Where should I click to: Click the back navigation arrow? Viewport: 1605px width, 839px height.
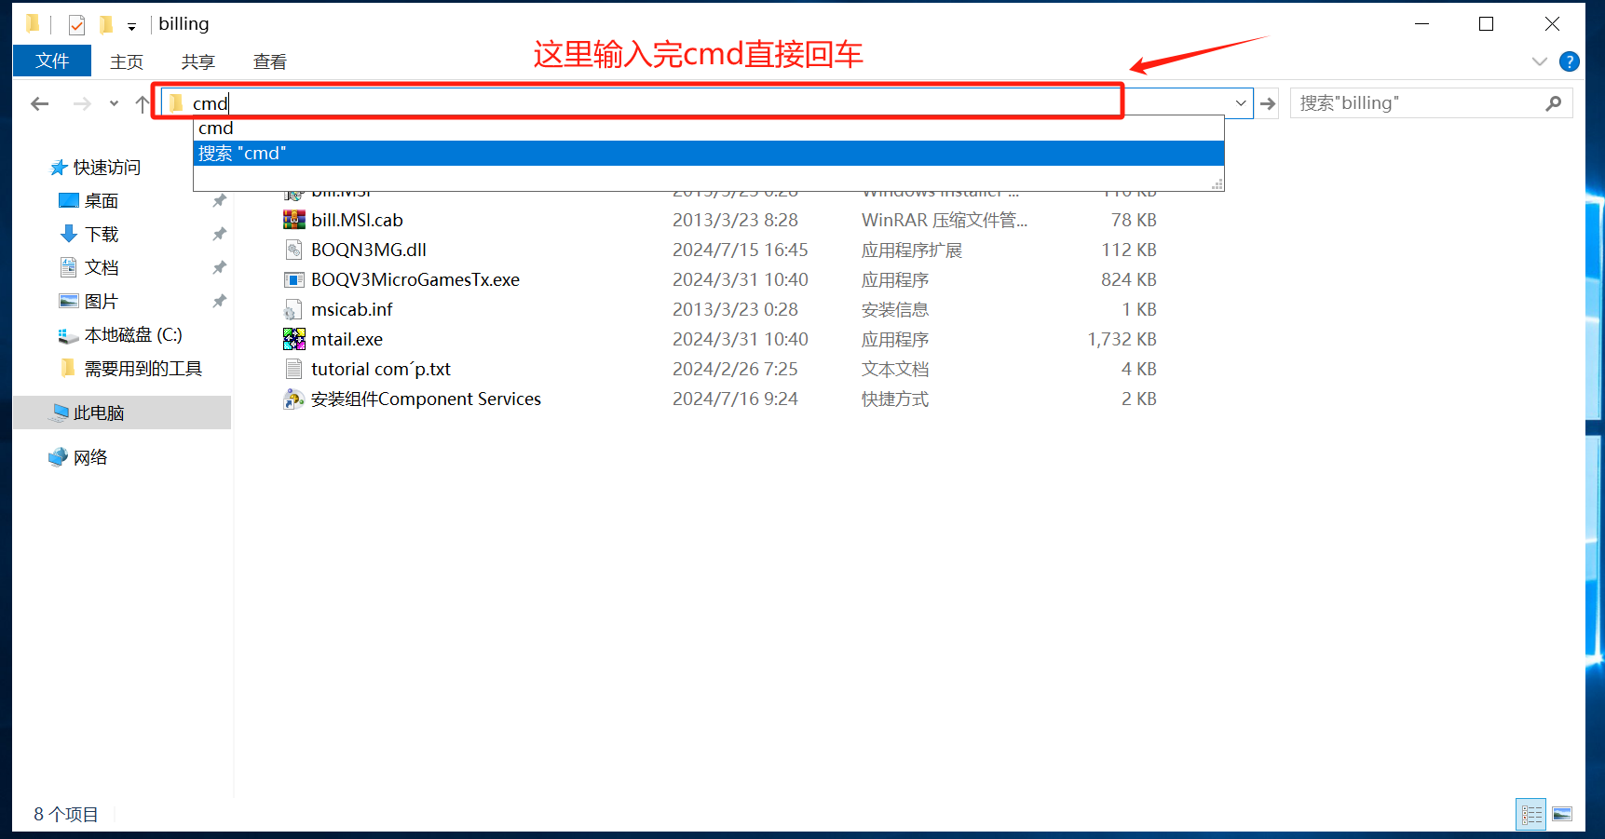[39, 103]
